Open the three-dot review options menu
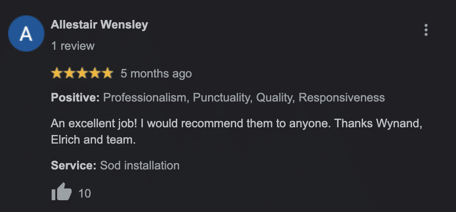This screenshot has width=456, height=212. [426, 30]
